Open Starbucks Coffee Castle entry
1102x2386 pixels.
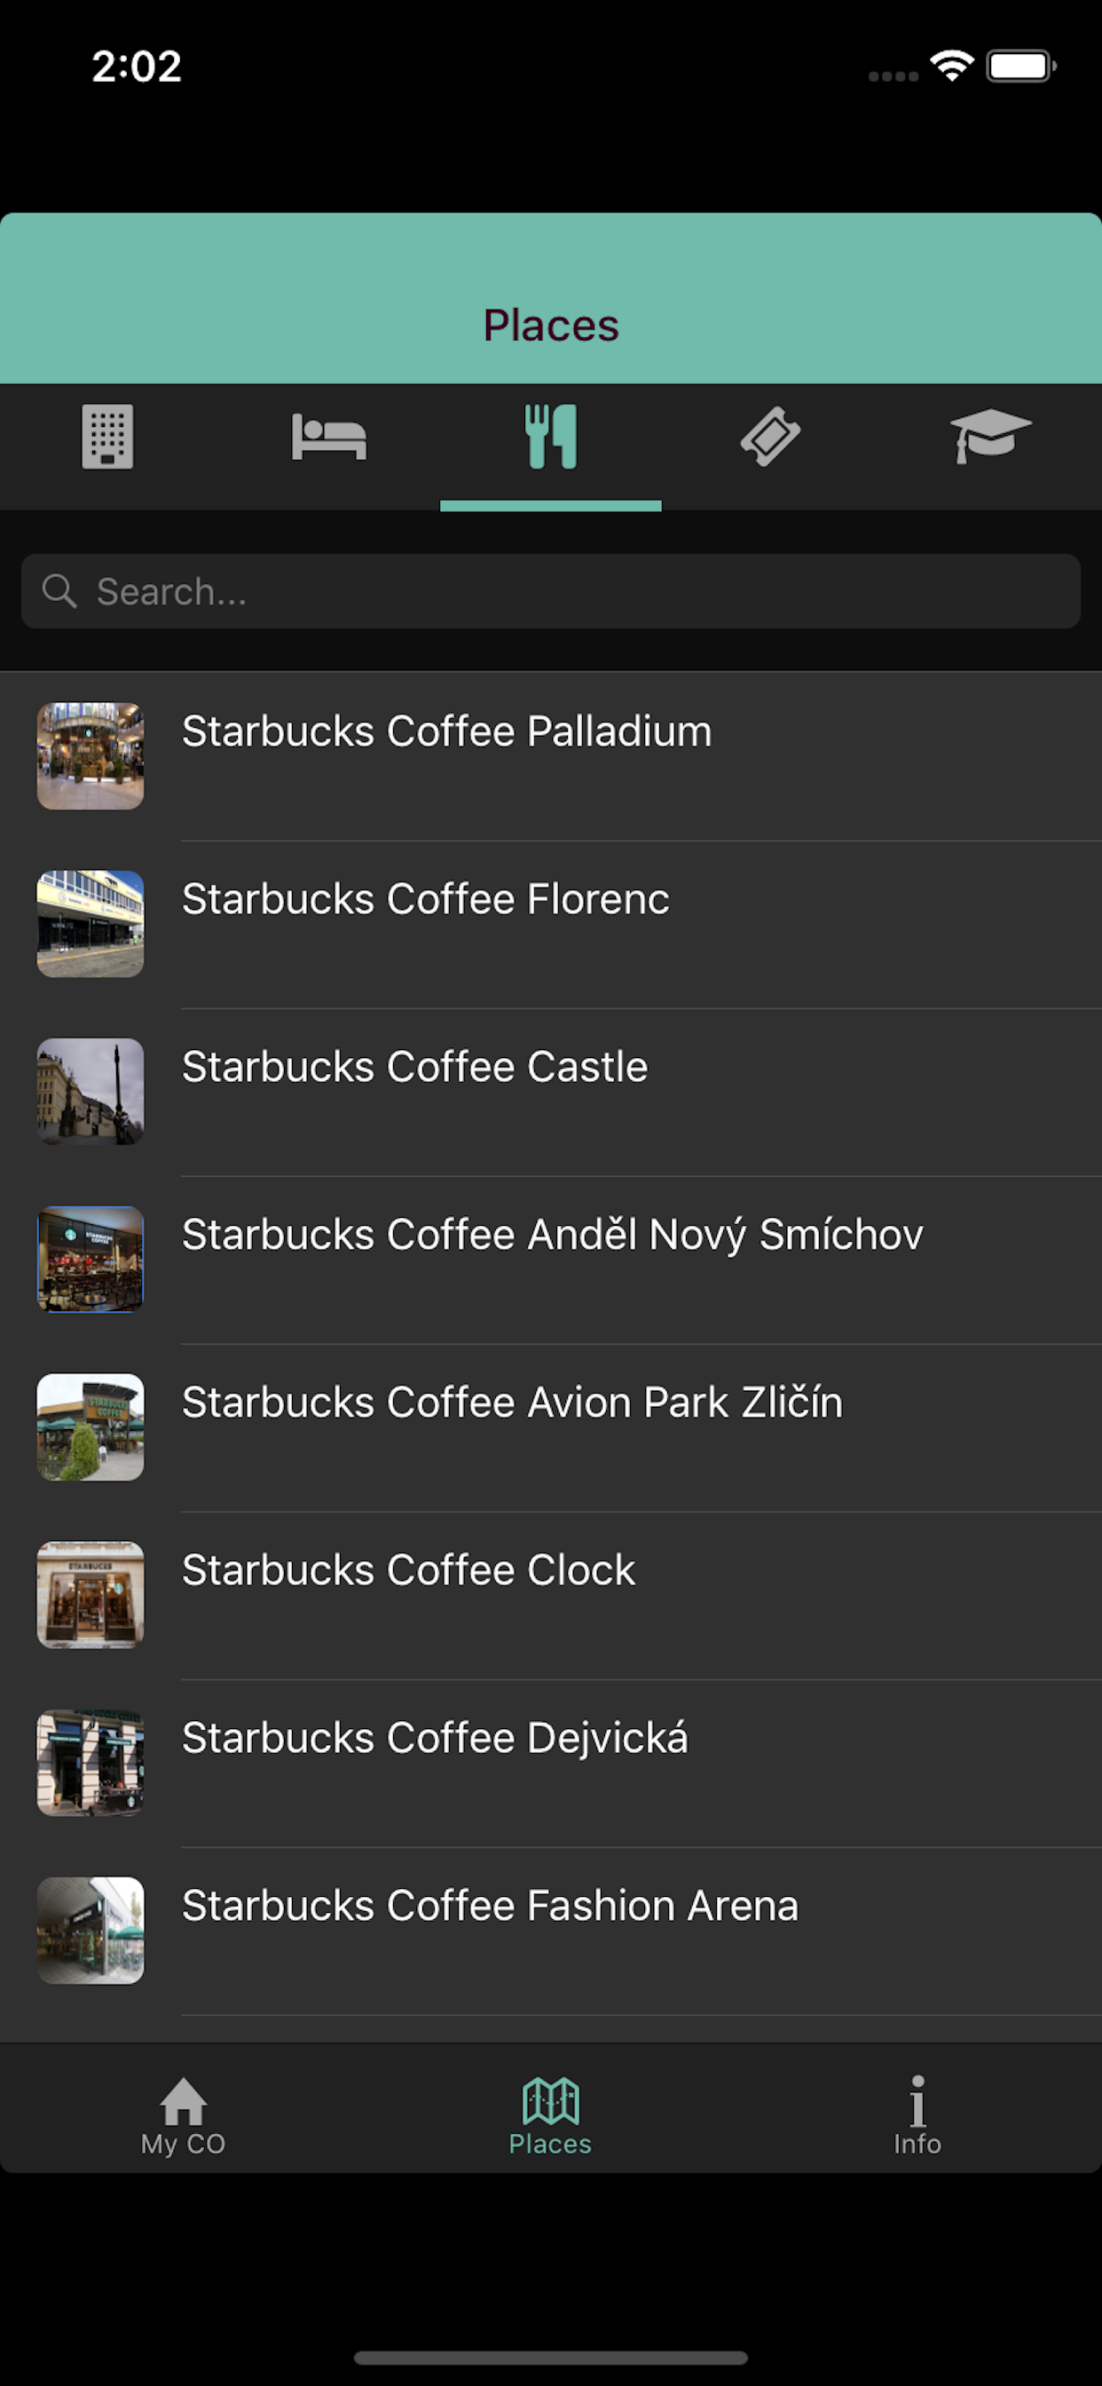pyautogui.click(x=551, y=1092)
